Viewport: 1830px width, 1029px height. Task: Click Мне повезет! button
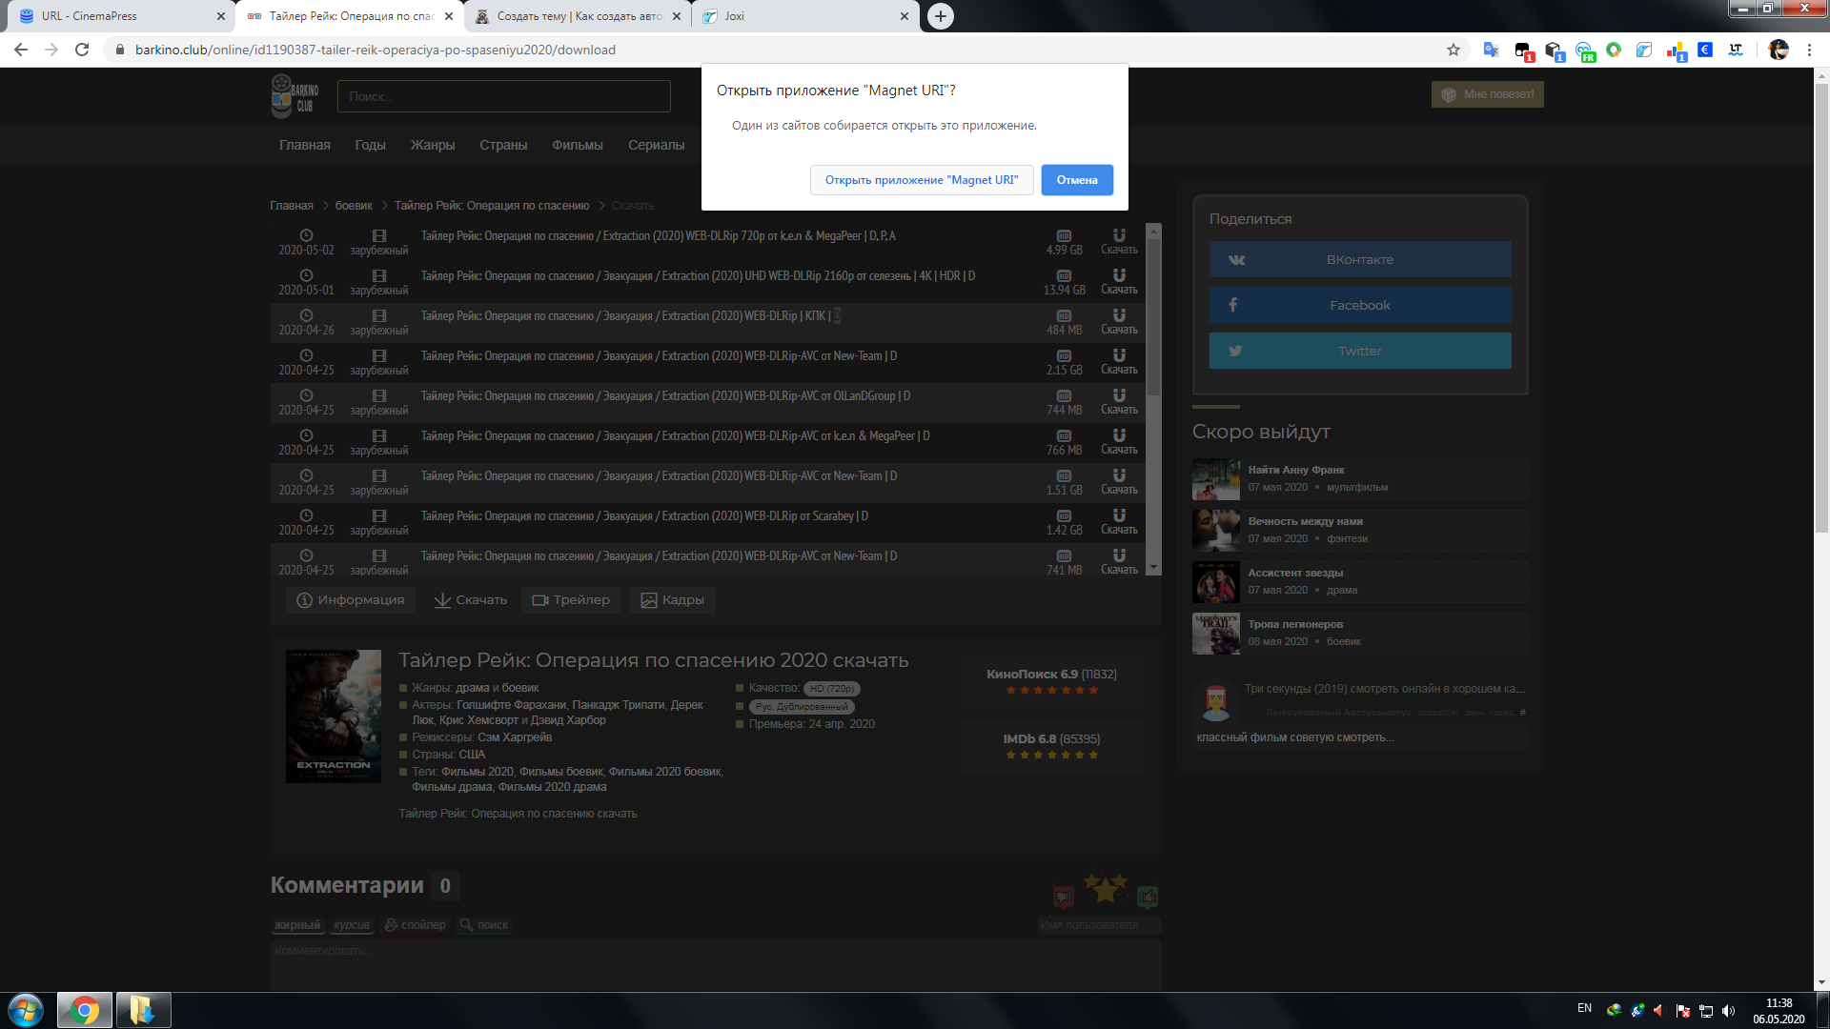[1488, 94]
